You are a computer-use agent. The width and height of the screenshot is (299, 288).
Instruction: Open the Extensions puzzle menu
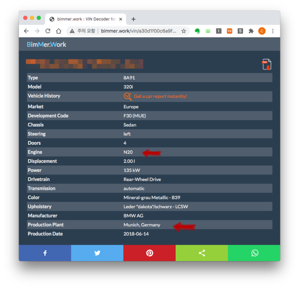(x=251, y=31)
